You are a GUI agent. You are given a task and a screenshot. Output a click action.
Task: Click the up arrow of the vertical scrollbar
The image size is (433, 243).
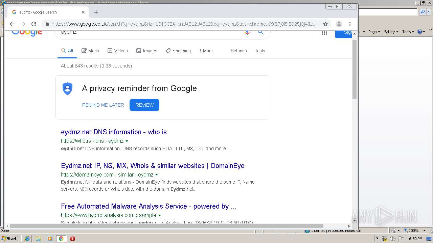click(x=355, y=33)
